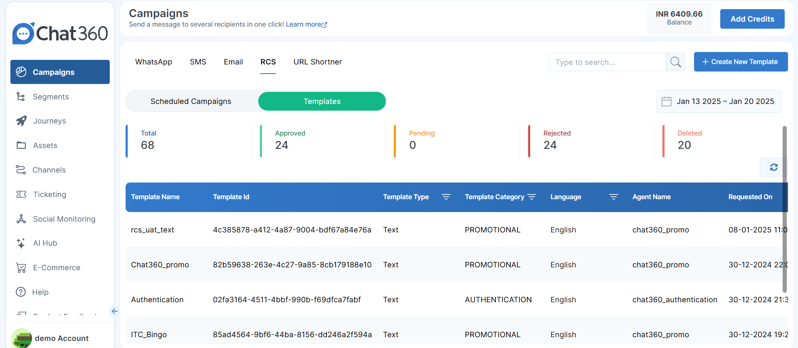Select the RCS tab
The height and width of the screenshot is (348, 798).
(268, 62)
